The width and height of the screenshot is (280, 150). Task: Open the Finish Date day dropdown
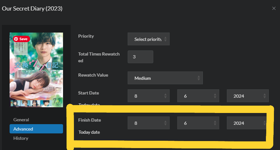(198, 123)
